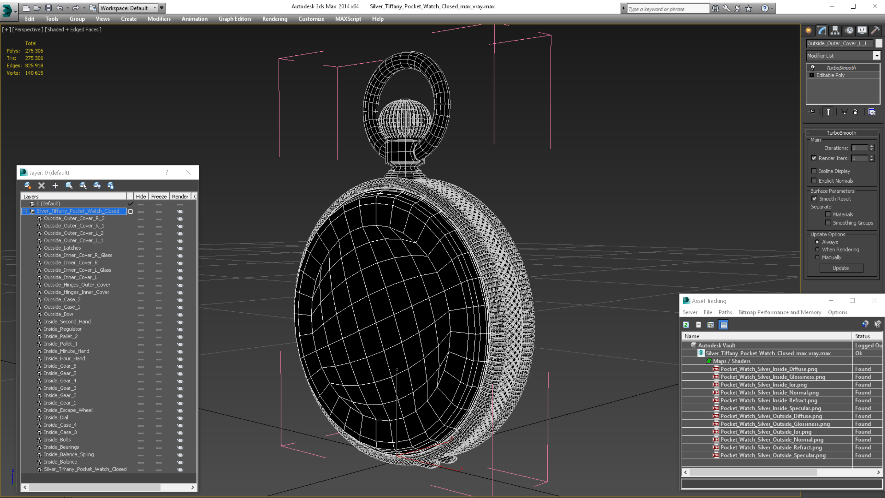
Task: Click Delete Layer X icon in Layer dialog
Action: tap(41, 186)
